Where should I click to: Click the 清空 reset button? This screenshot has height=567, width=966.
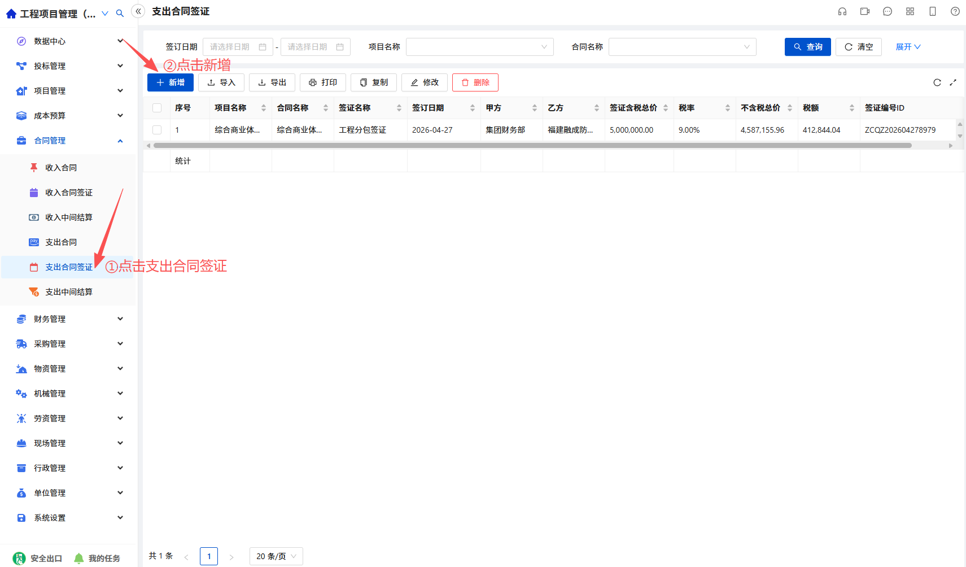[859, 47]
